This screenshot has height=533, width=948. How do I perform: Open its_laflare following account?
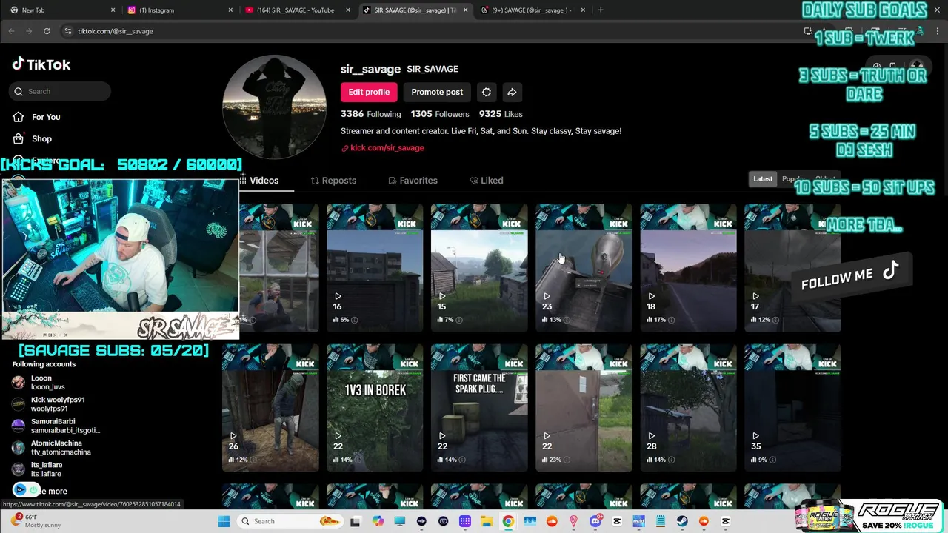tap(37, 469)
